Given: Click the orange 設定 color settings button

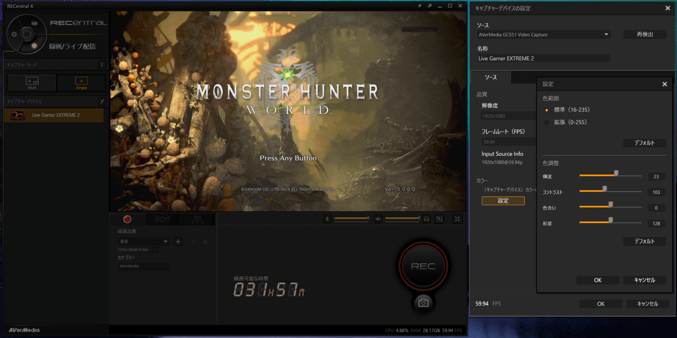Looking at the screenshot, I should click(503, 201).
